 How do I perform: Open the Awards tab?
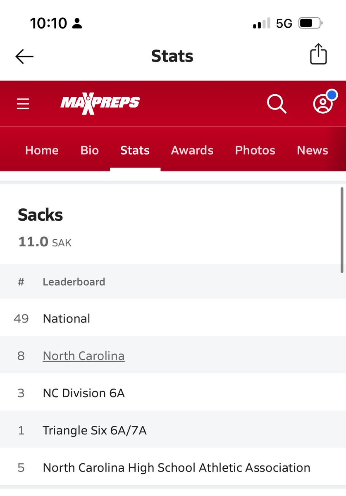(192, 150)
